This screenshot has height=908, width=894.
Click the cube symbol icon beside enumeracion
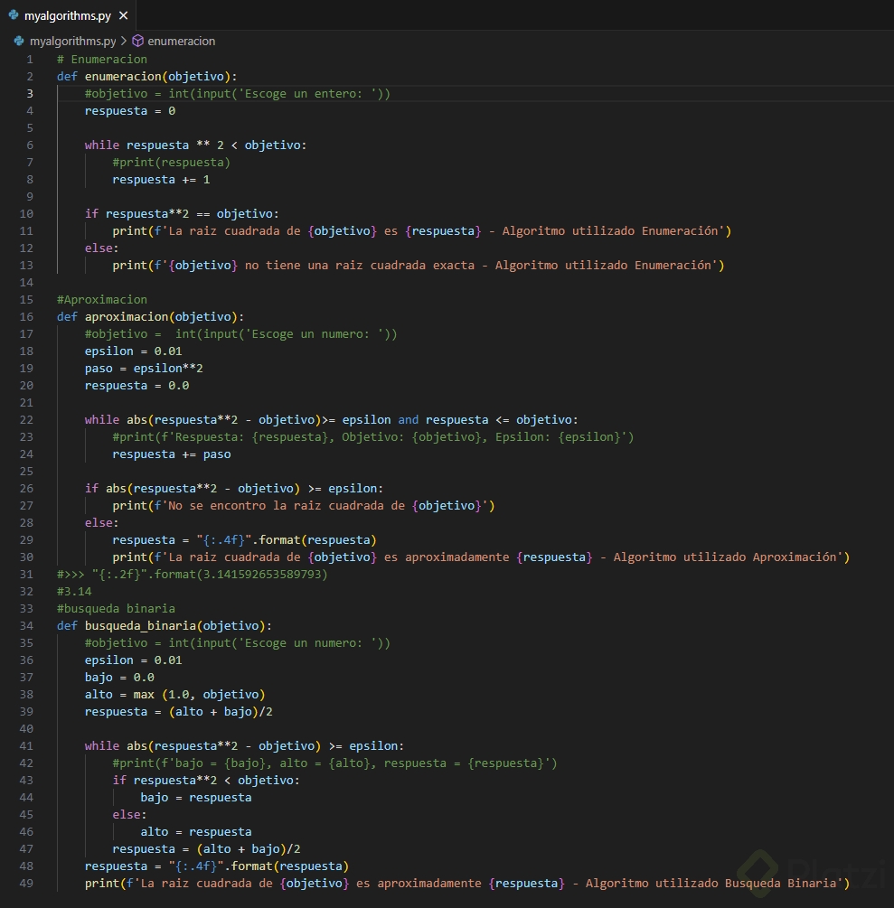(138, 42)
